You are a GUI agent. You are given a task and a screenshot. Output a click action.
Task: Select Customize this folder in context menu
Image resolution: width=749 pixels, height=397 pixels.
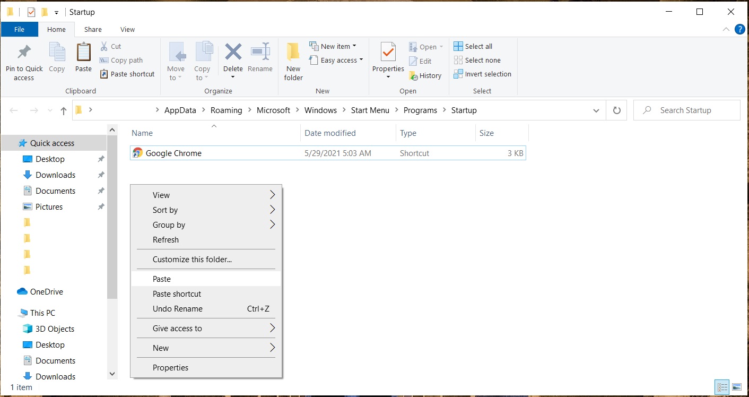(x=206, y=259)
